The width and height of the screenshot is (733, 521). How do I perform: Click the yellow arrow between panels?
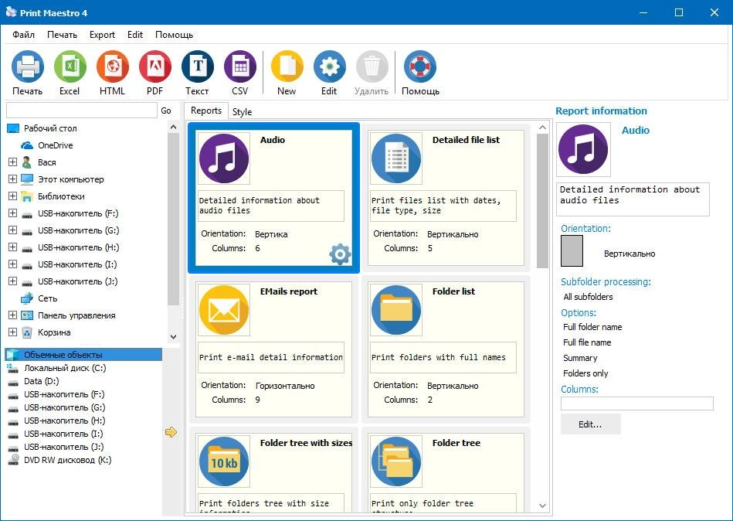[x=171, y=432]
